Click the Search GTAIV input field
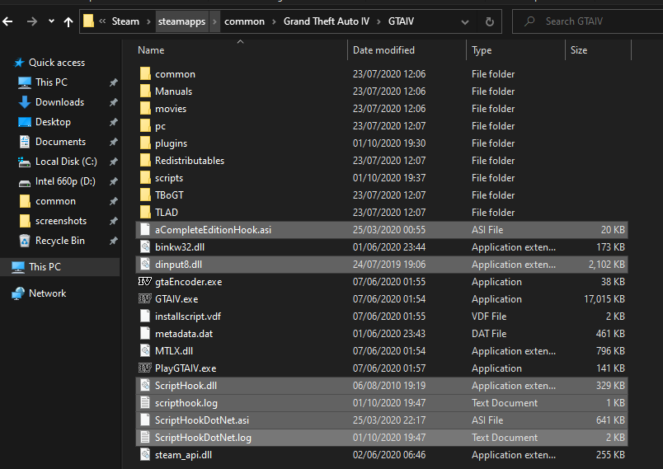 coord(598,21)
